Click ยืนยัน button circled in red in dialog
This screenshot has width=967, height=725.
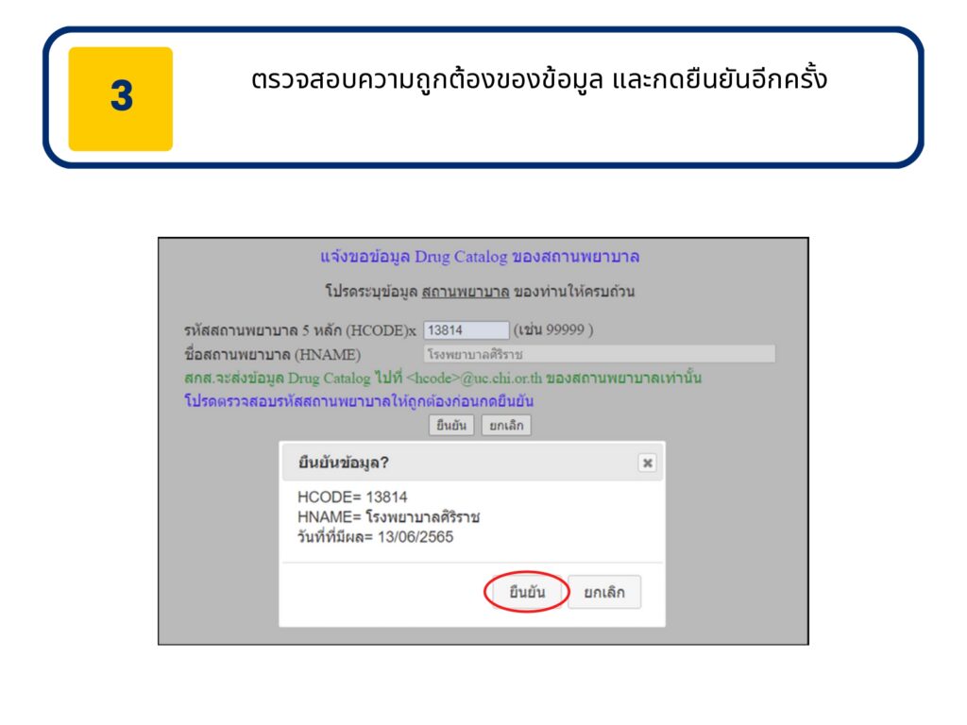[x=526, y=593]
